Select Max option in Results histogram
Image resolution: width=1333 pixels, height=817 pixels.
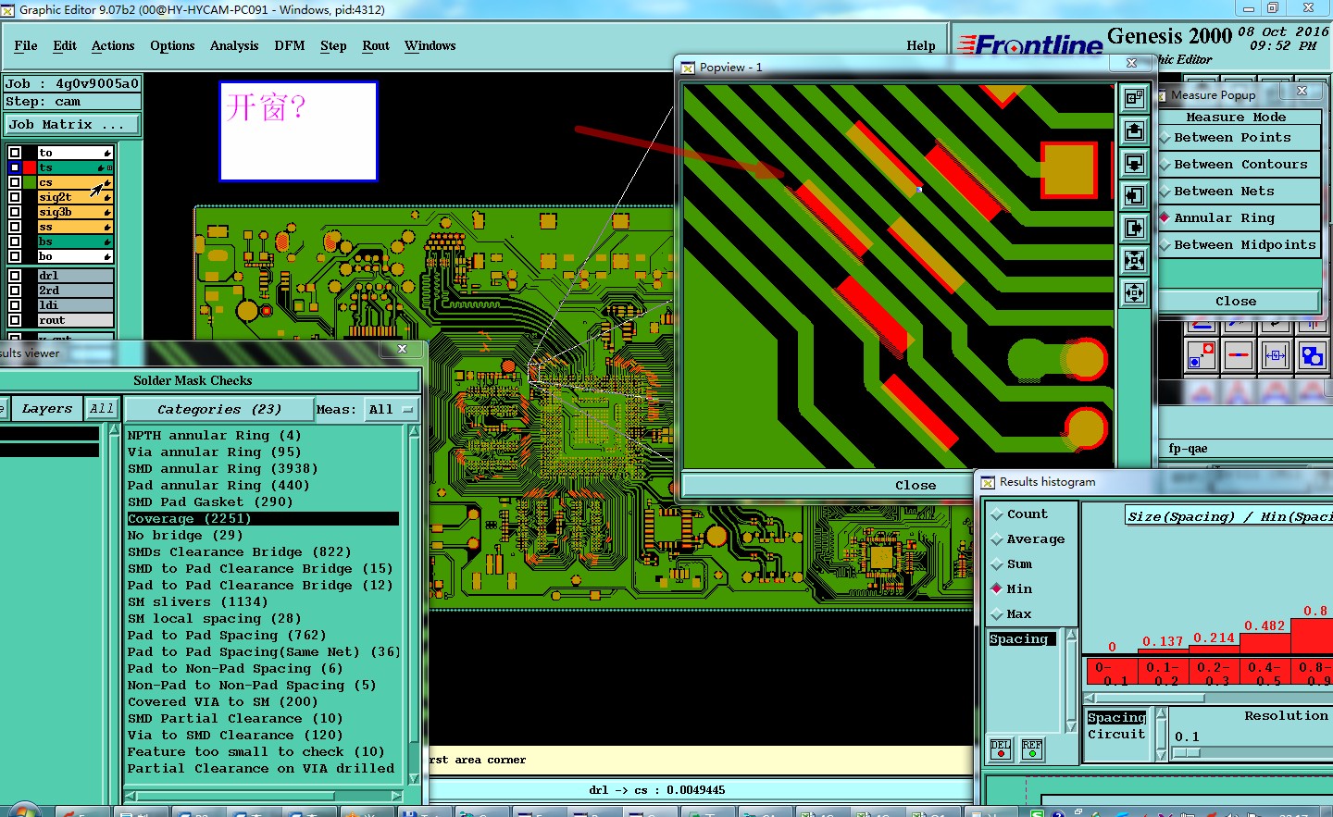pos(1012,613)
